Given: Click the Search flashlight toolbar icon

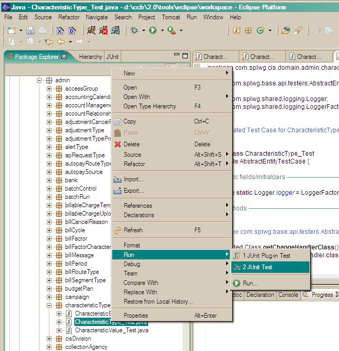Looking at the screenshot, I should (x=298, y=30).
